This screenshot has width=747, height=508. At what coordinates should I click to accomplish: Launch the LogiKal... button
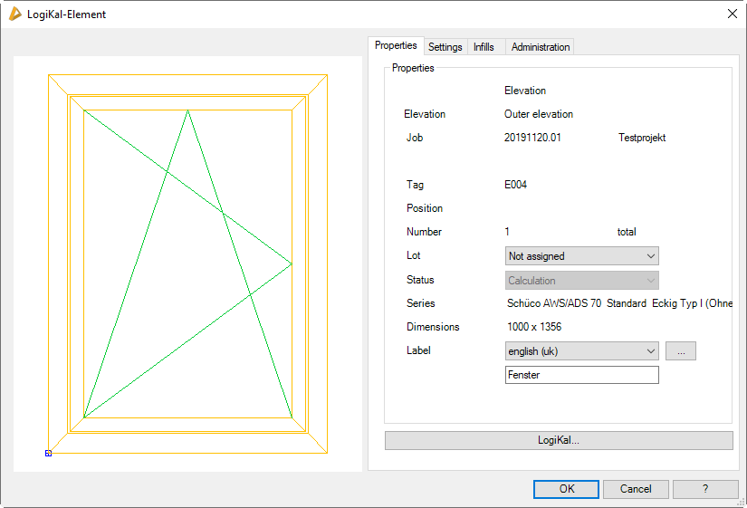[559, 440]
